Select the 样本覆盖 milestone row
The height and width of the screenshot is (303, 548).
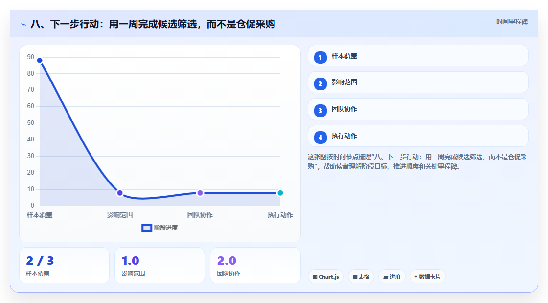[418, 56]
